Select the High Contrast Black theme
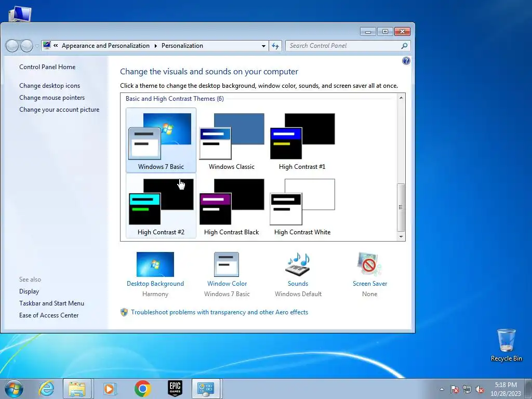Viewport: 532px width, 399px height. (231, 206)
